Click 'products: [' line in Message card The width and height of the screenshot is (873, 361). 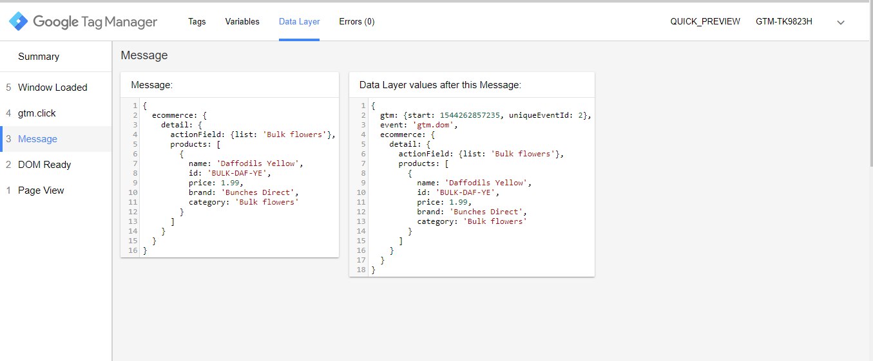click(x=197, y=144)
